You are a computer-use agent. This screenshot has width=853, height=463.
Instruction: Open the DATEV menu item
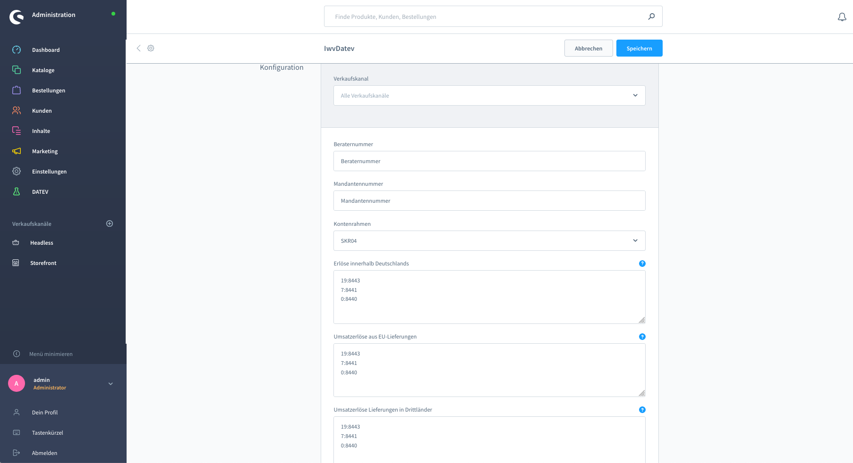(40, 192)
